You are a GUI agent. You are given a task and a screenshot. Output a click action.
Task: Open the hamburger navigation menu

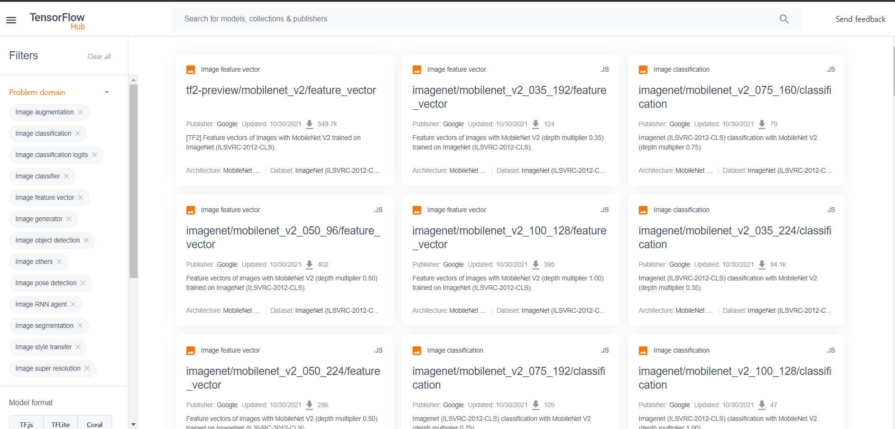click(x=11, y=20)
